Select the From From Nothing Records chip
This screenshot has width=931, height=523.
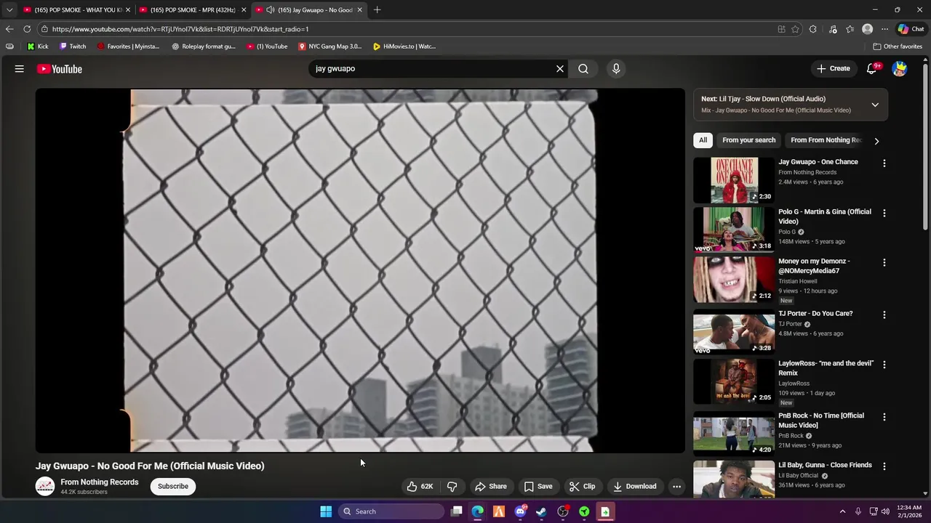(826, 140)
